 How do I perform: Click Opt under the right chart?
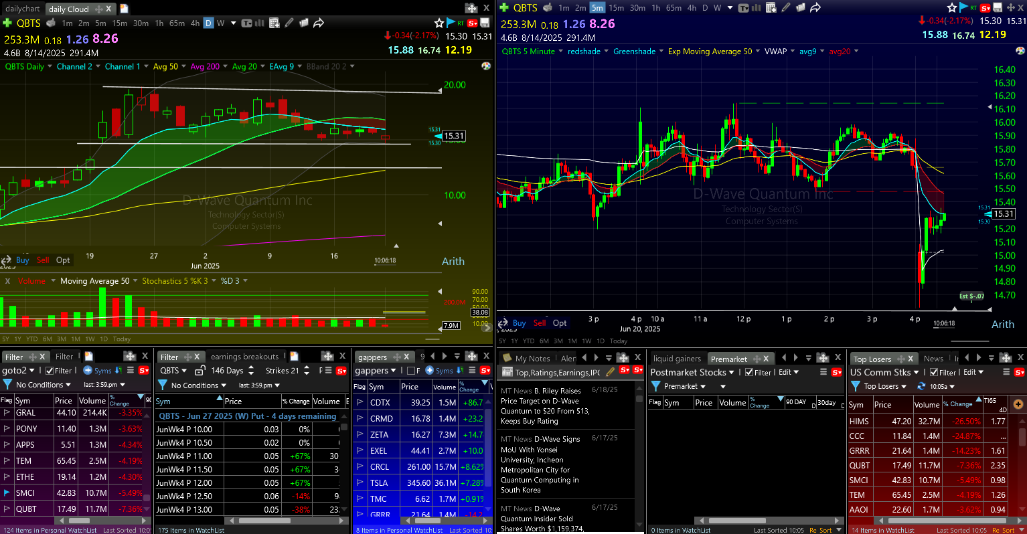(560, 323)
